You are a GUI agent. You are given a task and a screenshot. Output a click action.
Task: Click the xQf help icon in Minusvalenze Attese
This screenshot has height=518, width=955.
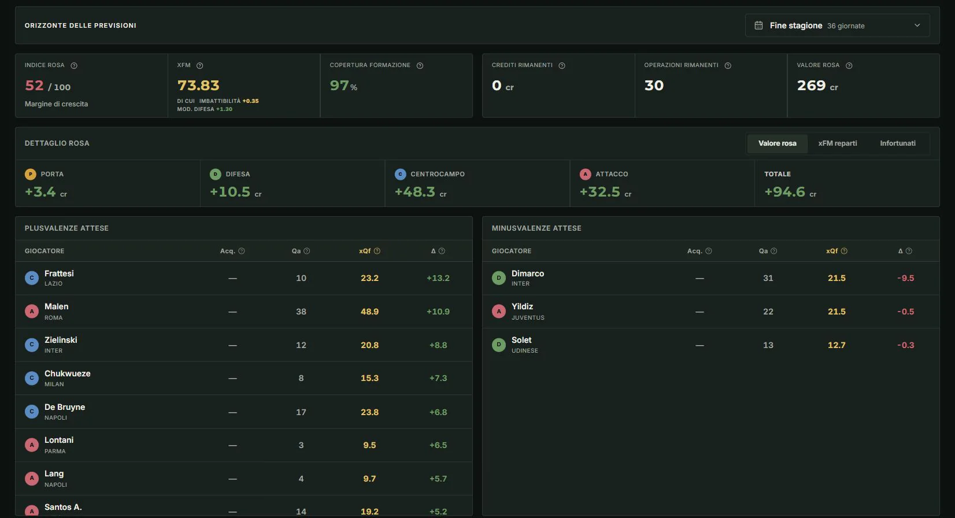coord(844,251)
